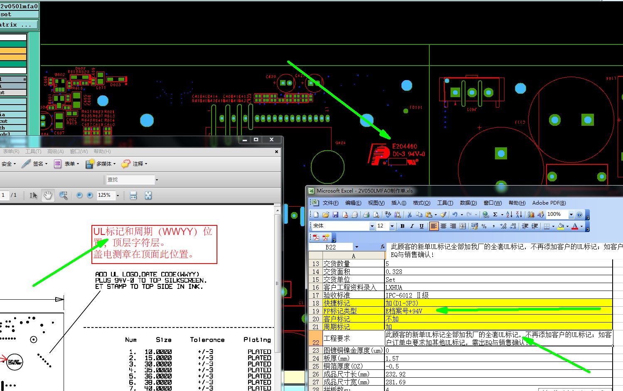
Task: Open the 编辑(E) menu in Excel
Action: tap(353, 203)
